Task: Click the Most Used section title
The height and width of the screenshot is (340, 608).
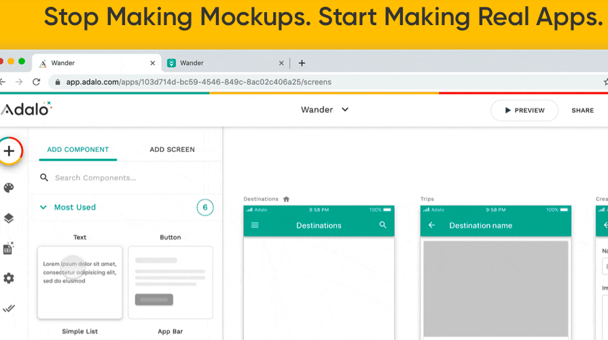Action: (x=75, y=207)
